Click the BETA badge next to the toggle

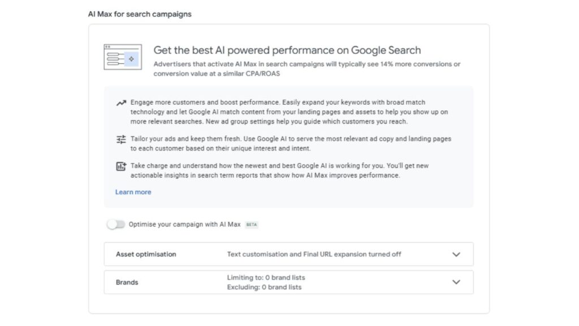tap(252, 225)
